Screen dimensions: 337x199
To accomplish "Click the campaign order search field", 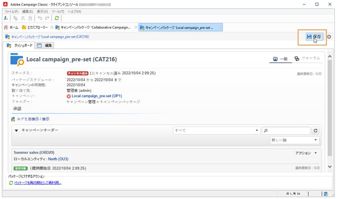I will pos(286,131).
